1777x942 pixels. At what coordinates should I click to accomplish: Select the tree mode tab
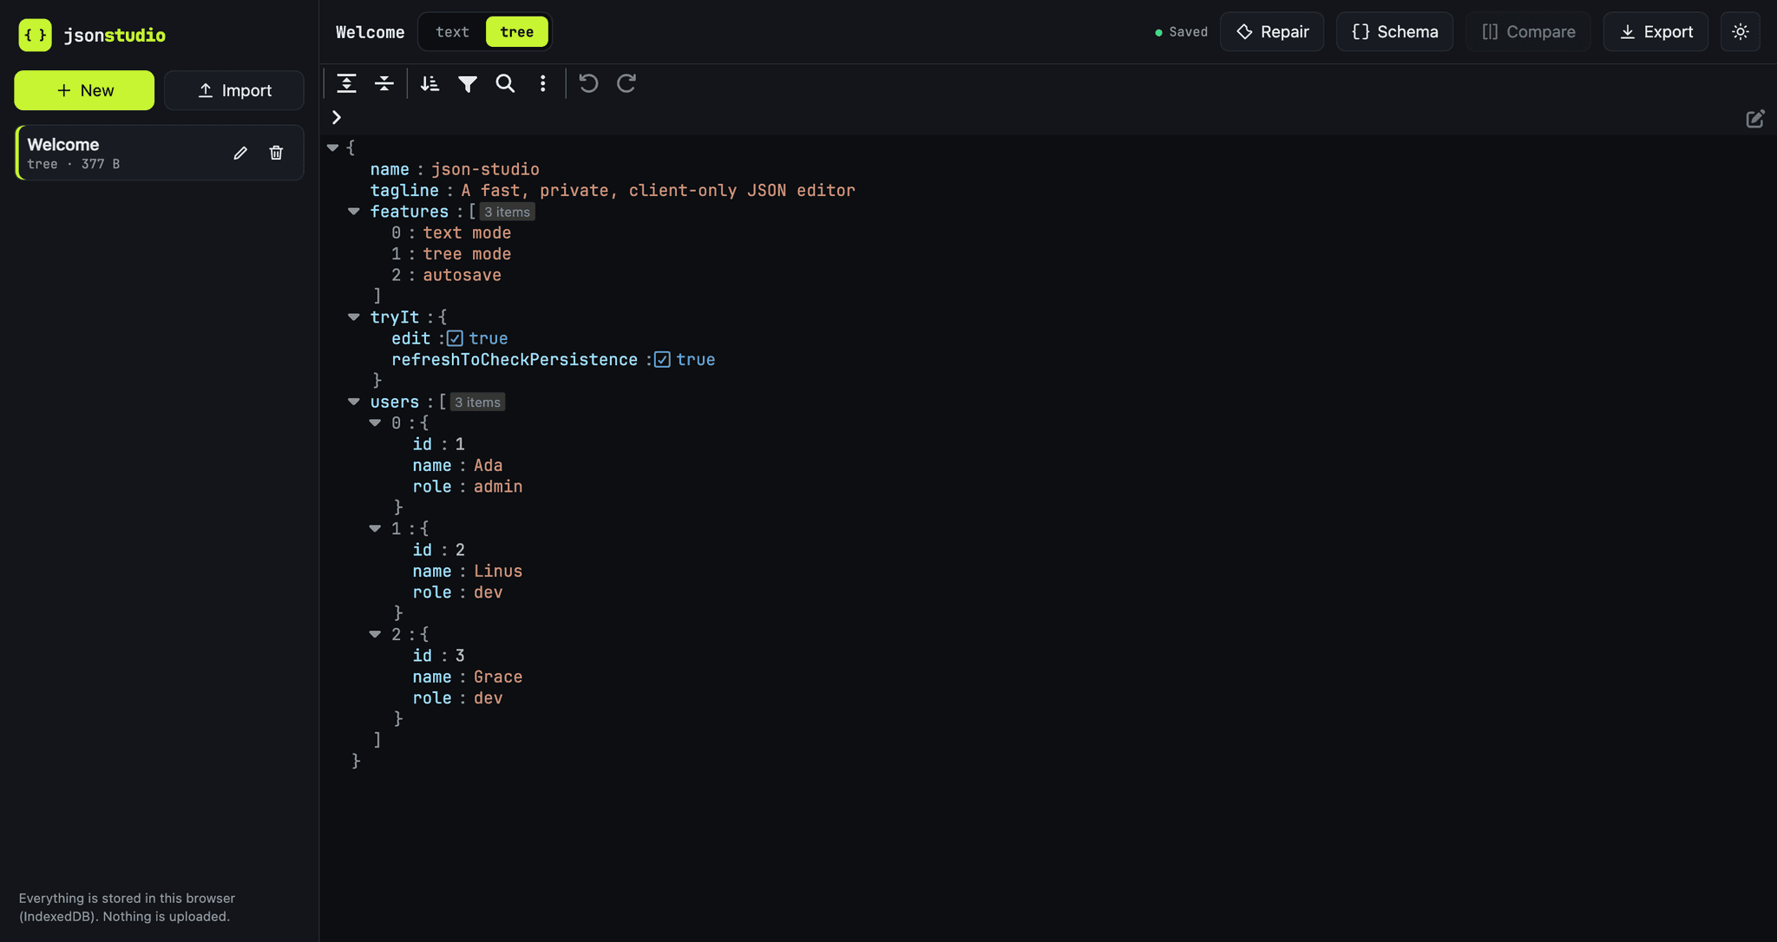click(517, 31)
